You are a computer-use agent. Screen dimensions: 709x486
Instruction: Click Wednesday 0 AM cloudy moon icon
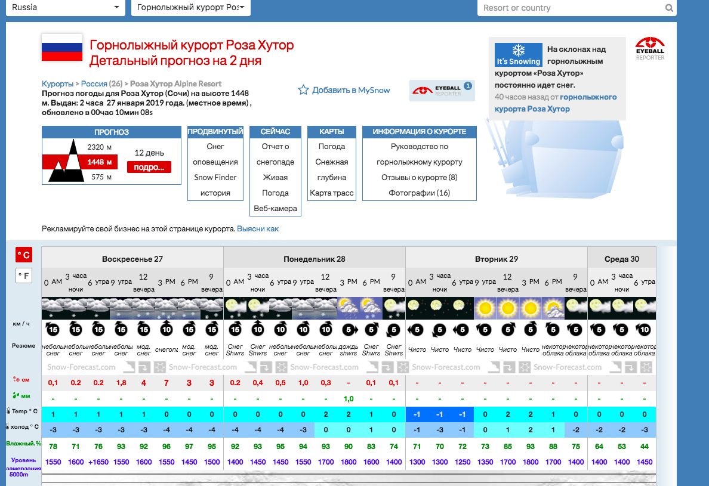(599, 308)
